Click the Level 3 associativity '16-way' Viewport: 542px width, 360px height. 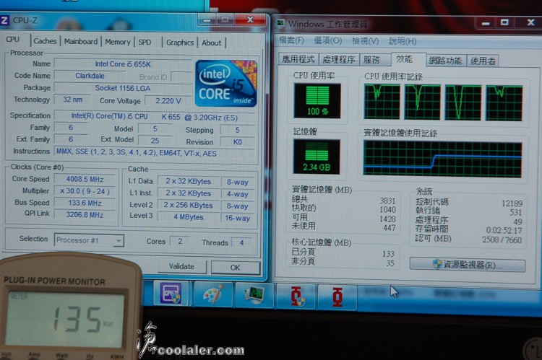click(x=238, y=218)
